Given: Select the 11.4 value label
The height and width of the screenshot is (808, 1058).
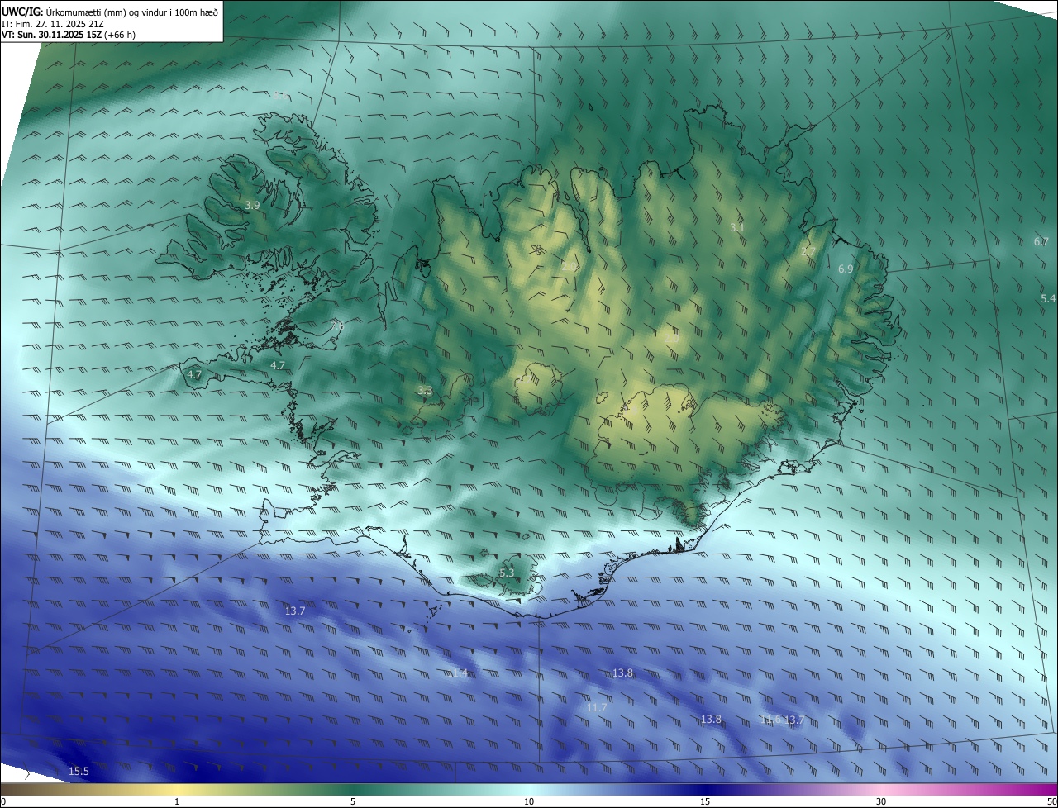Looking at the screenshot, I should point(457,673).
